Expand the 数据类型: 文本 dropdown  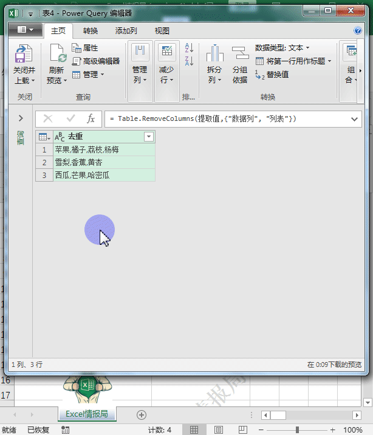[282, 47]
